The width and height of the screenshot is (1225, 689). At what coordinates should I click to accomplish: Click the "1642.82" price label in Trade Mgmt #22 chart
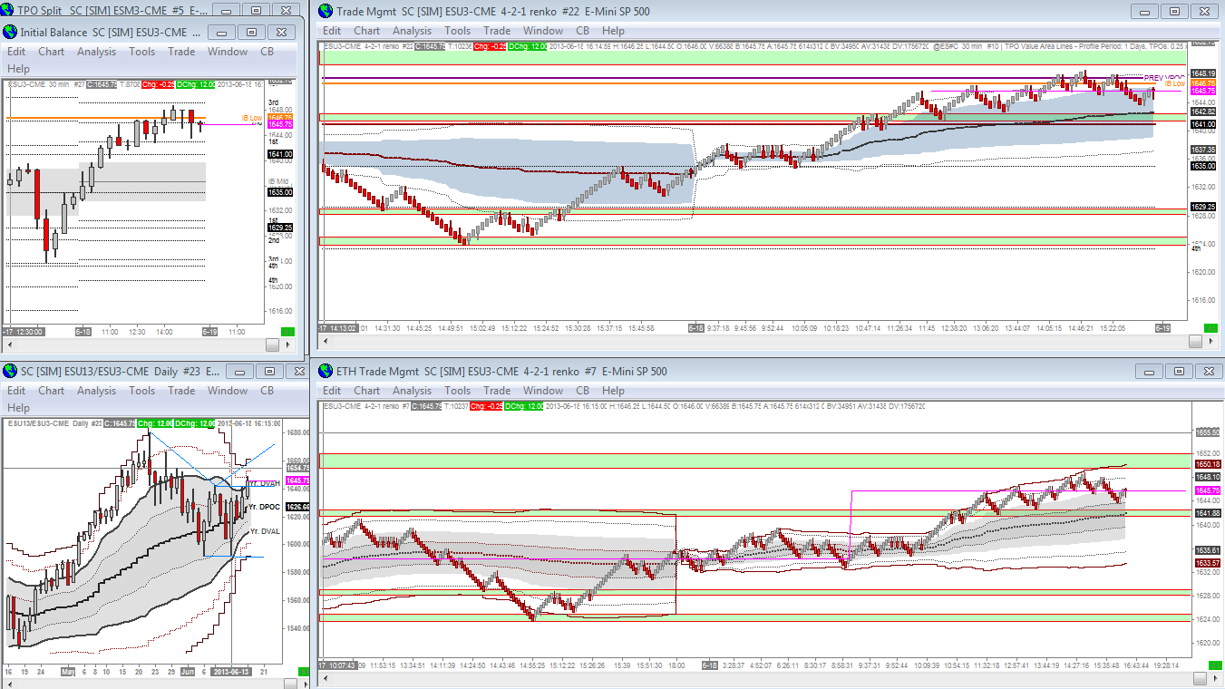click(x=1203, y=112)
